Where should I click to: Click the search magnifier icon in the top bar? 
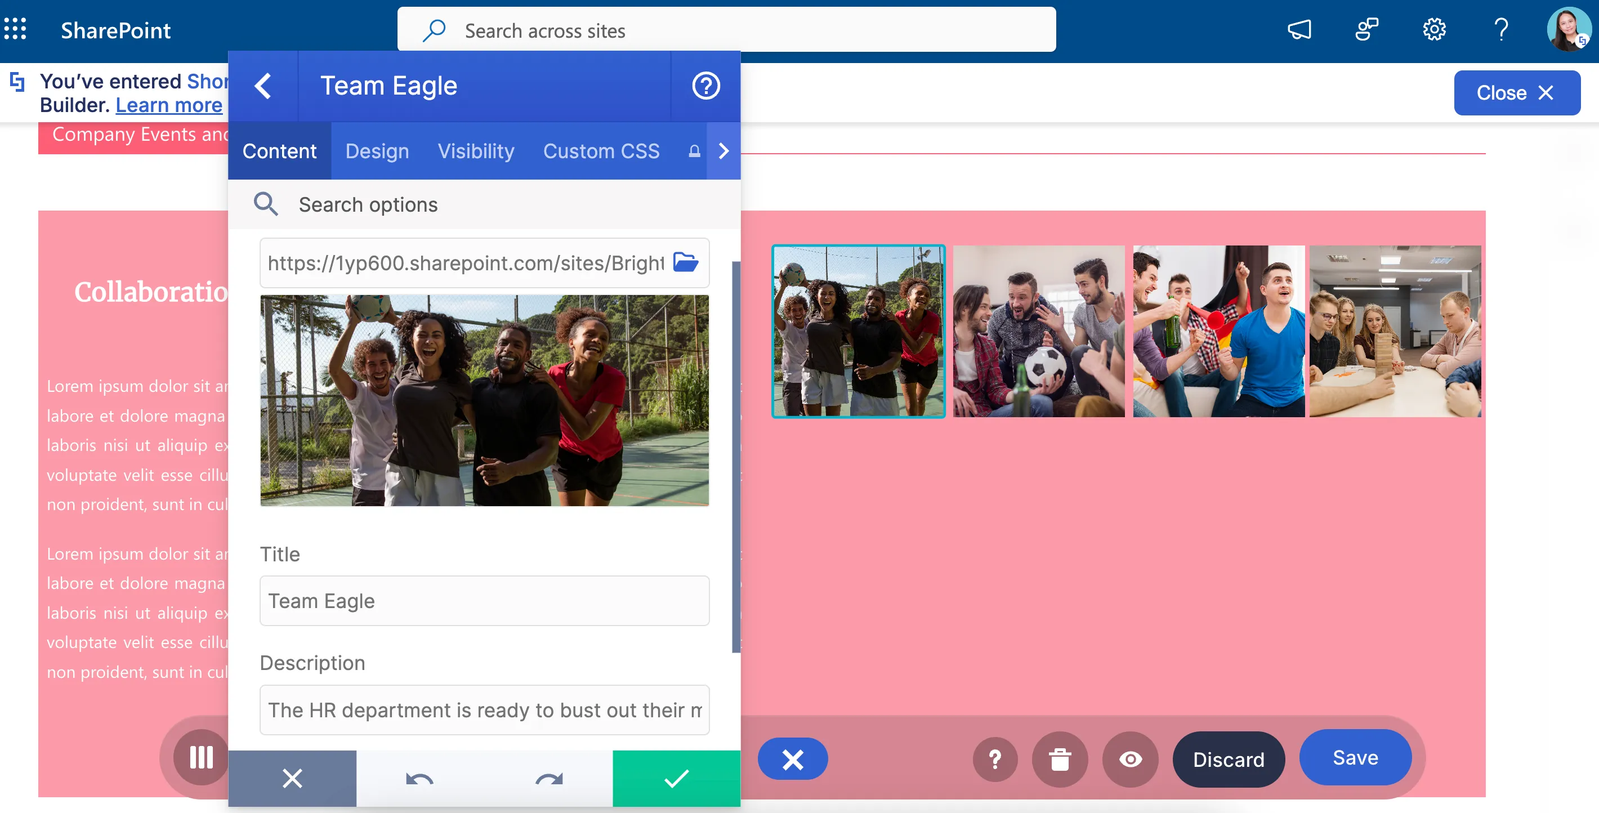click(x=434, y=30)
